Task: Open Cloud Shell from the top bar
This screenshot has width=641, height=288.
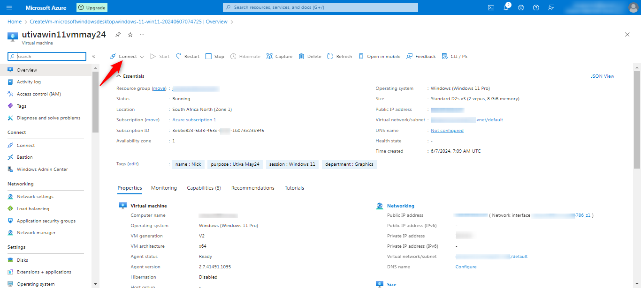Action: pyautogui.click(x=491, y=7)
